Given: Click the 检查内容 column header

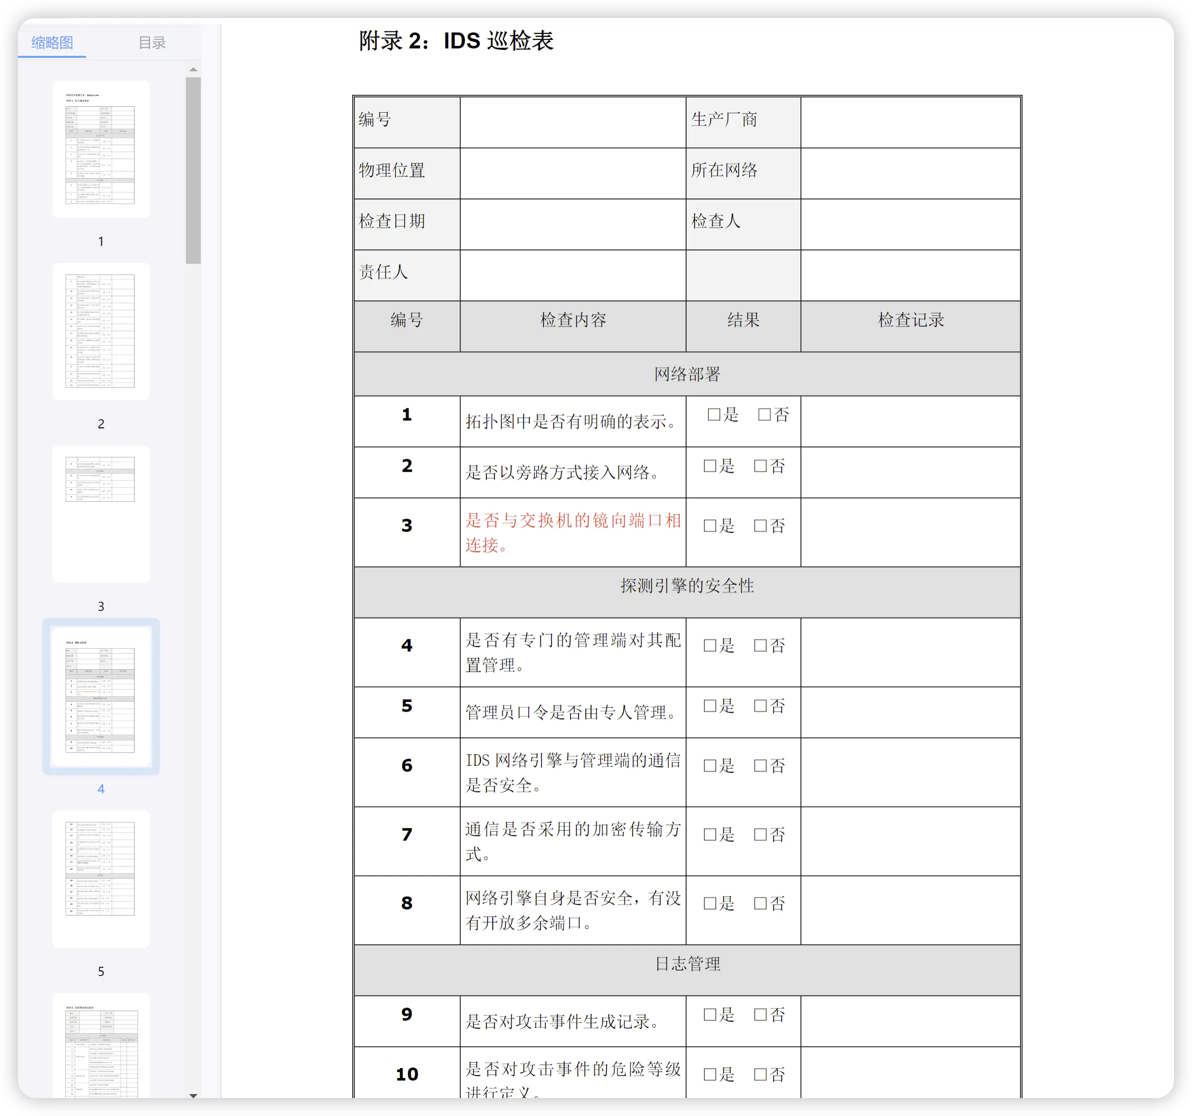Looking at the screenshot, I should (x=573, y=327).
